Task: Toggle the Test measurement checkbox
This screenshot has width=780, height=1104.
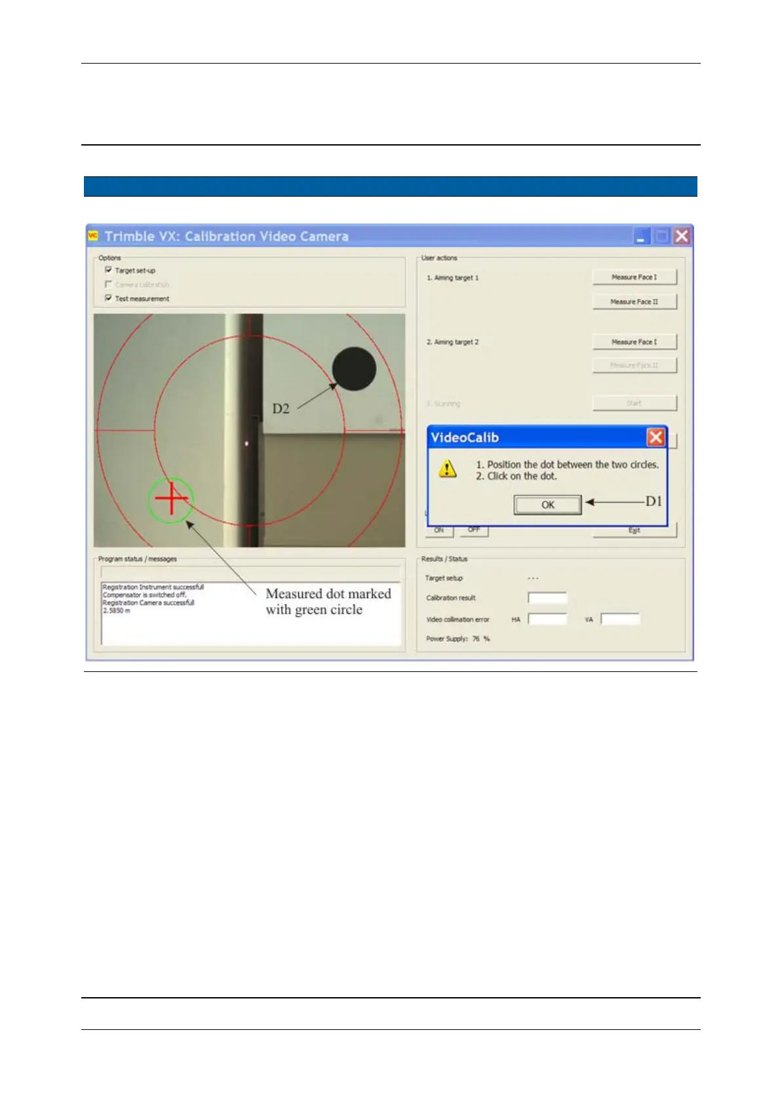Action: coord(109,298)
